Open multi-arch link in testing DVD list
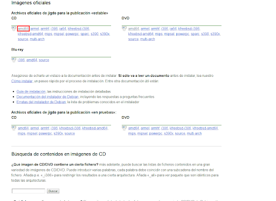This screenshot has width=276, height=201. tap(194, 133)
